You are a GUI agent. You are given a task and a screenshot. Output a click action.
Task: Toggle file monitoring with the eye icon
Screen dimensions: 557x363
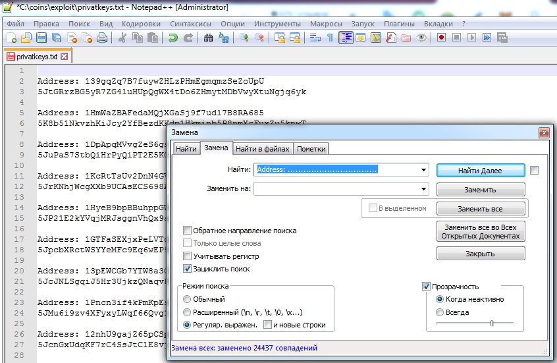click(x=421, y=38)
